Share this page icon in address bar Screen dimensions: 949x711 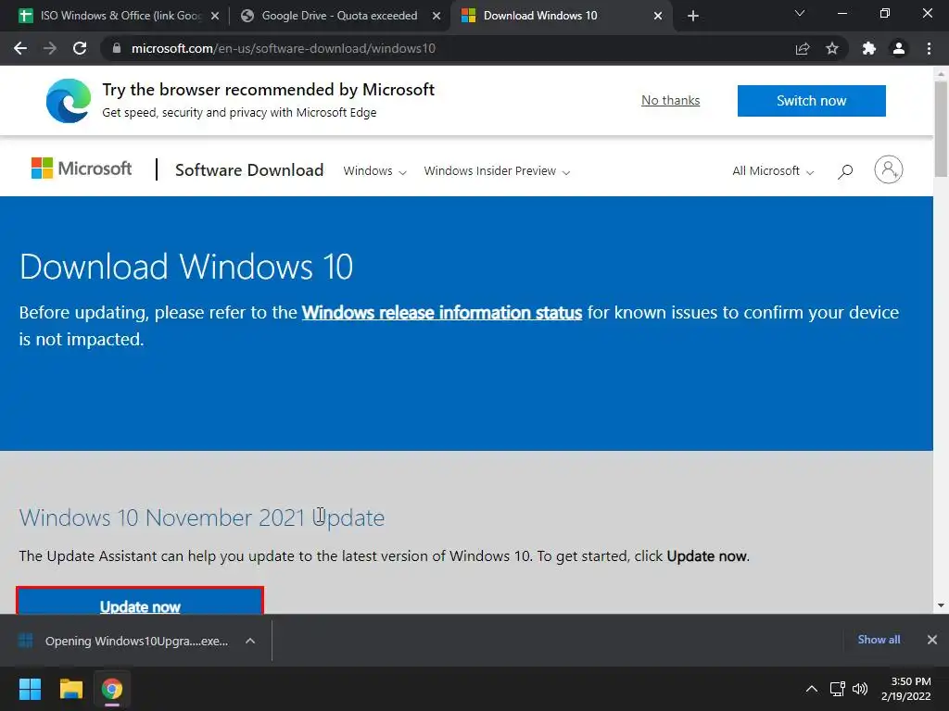click(x=802, y=48)
